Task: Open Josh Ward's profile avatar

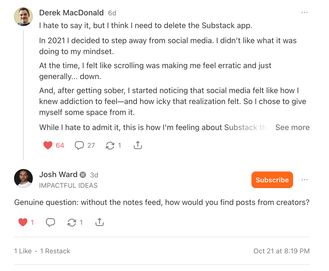Action: [x=23, y=178]
